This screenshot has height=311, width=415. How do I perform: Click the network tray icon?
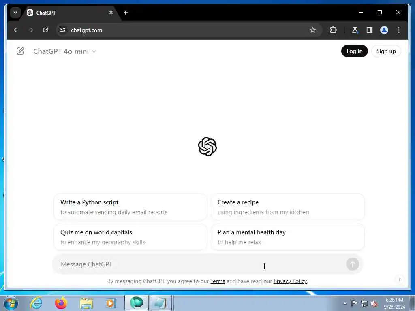(x=364, y=303)
